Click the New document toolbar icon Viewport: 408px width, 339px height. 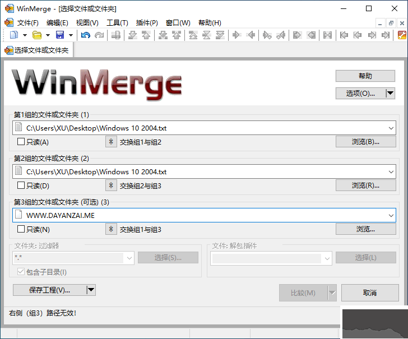pyautogui.click(x=14, y=35)
